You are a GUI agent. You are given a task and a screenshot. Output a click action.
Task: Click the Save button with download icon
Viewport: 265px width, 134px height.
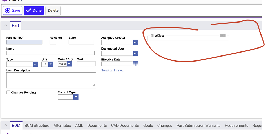click(x=12, y=10)
